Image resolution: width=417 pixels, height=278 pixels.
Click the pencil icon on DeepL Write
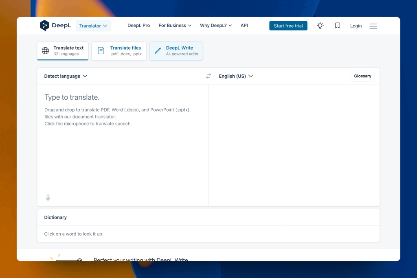[158, 51]
